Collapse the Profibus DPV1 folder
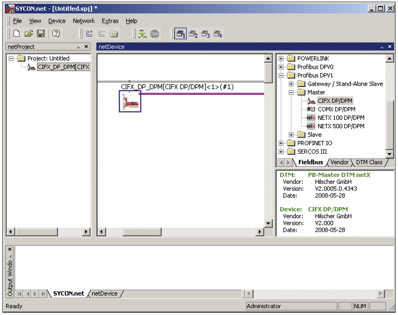Viewport: 398px width, 315px height. click(x=281, y=76)
